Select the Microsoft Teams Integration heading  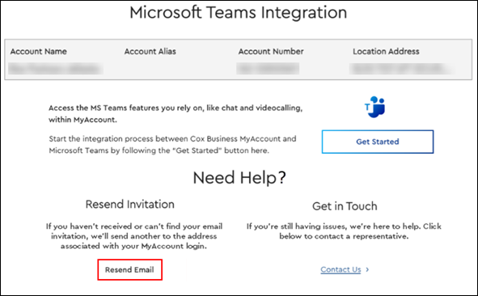(x=239, y=12)
